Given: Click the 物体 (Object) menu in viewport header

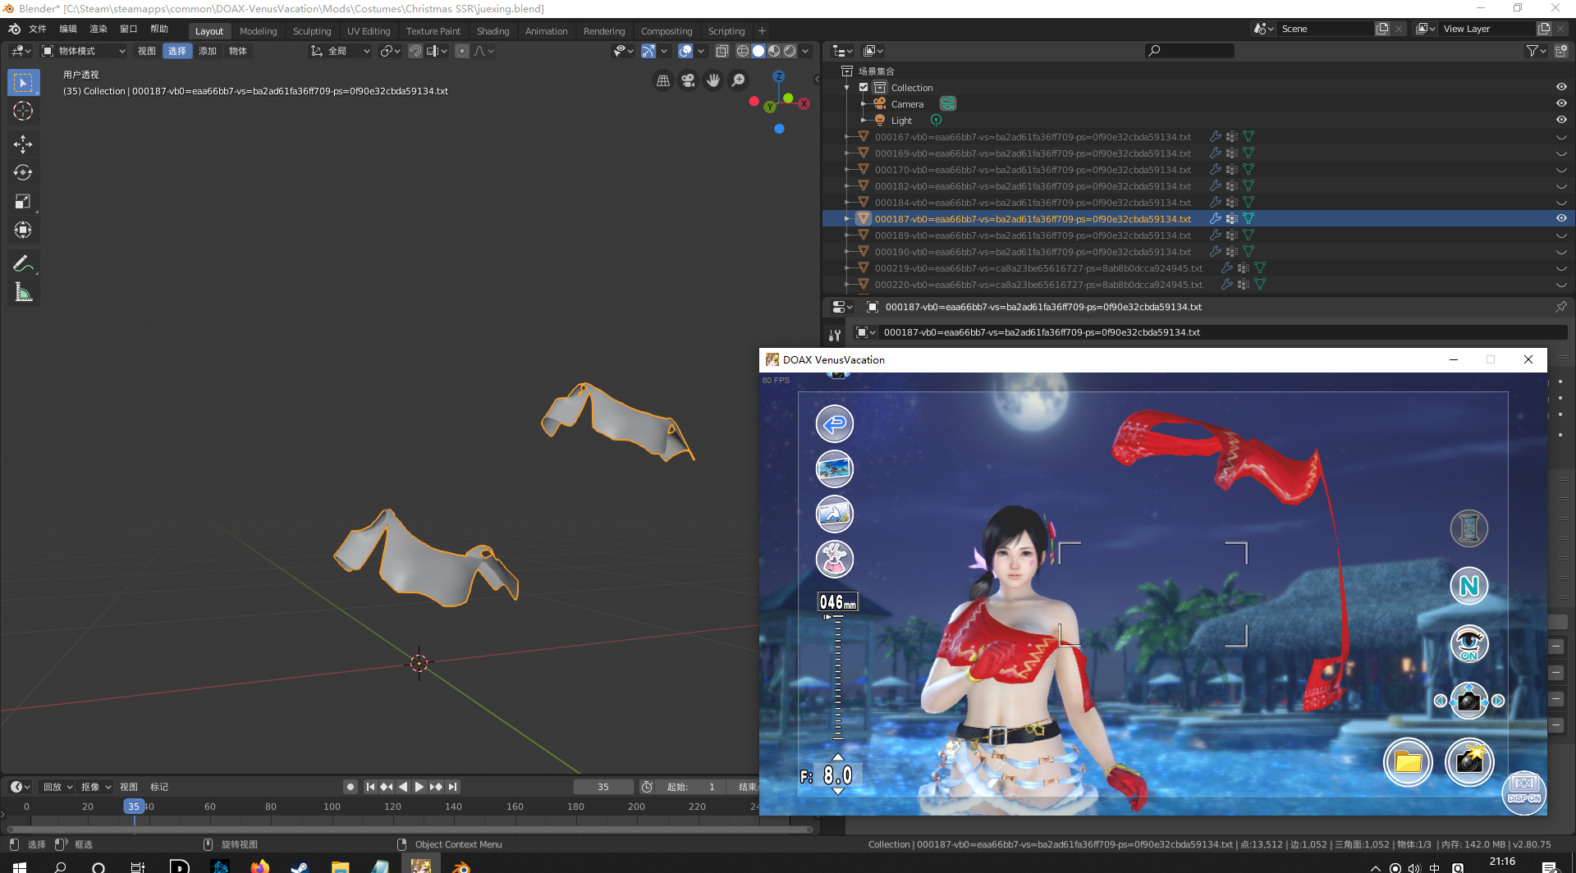Looking at the screenshot, I should [238, 51].
